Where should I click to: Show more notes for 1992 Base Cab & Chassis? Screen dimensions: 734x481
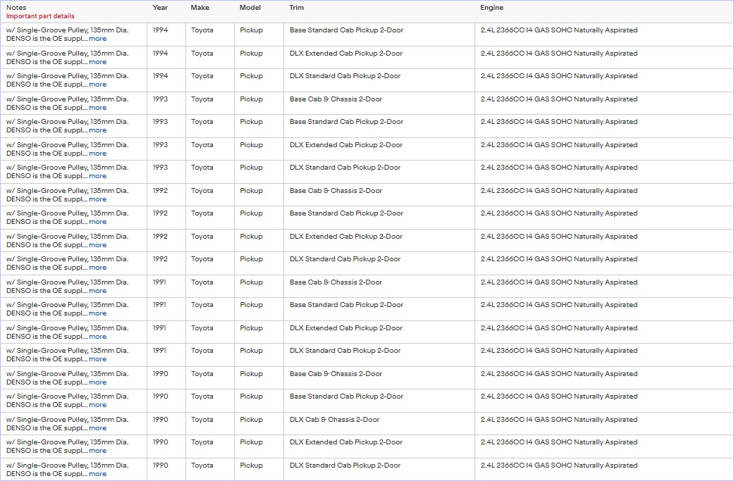click(98, 199)
